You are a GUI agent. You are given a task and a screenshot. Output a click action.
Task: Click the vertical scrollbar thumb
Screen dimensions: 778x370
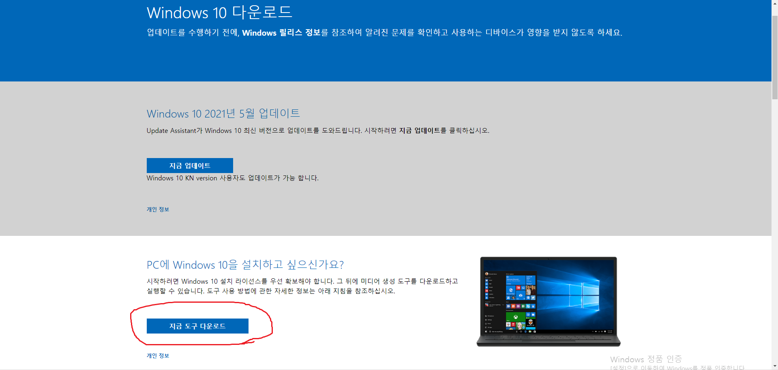pos(775,57)
